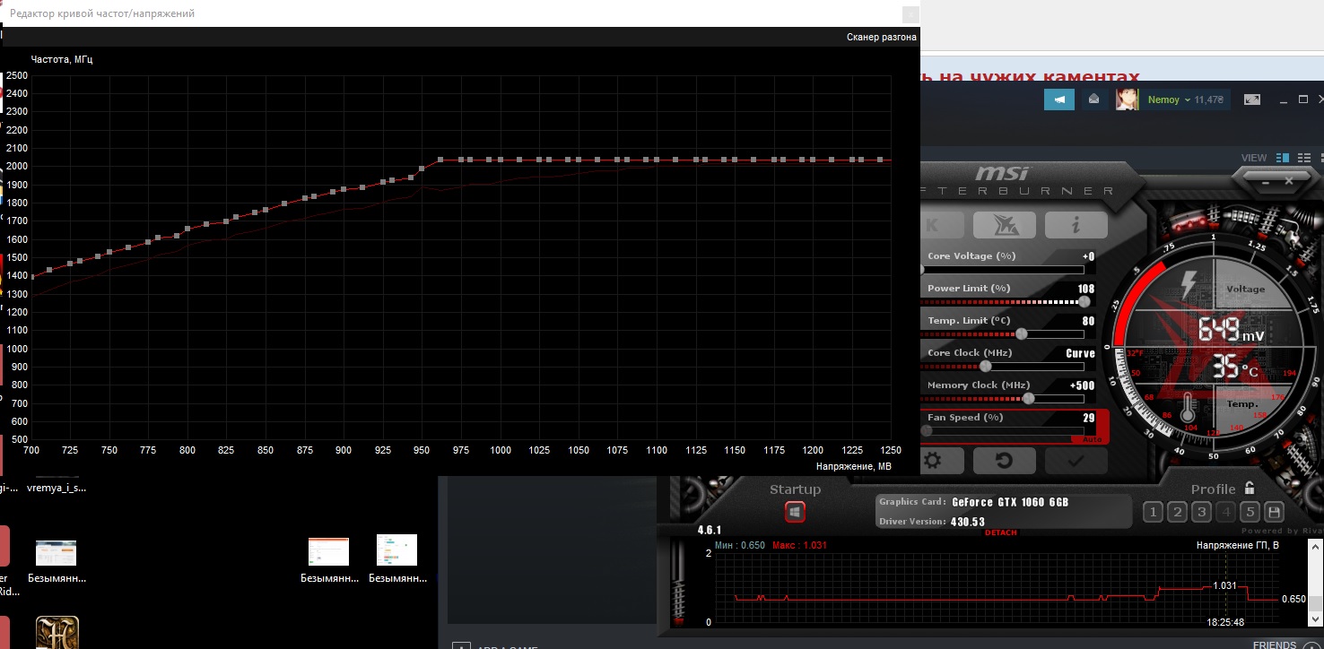Click the Memory Clock slider handle
This screenshot has width=1324, height=649.
click(1028, 399)
